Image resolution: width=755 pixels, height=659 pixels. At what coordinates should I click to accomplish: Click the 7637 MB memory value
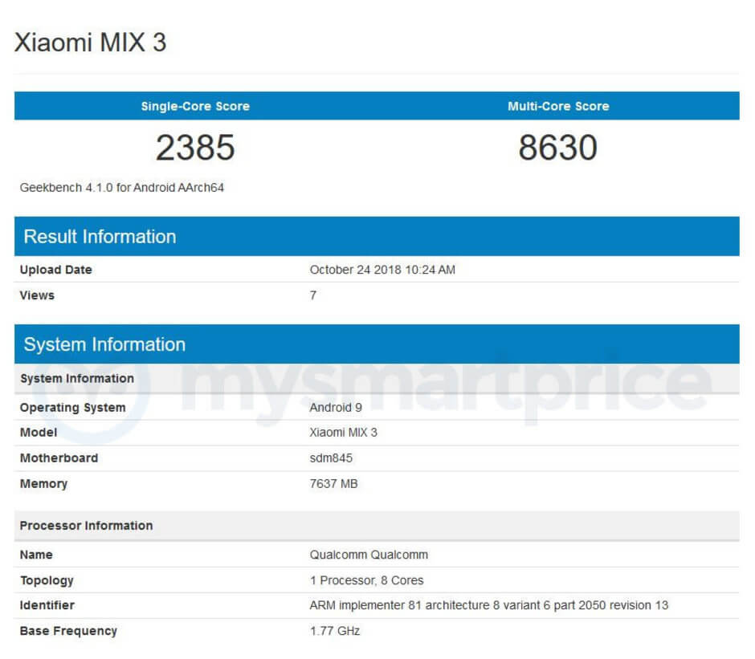pos(333,484)
